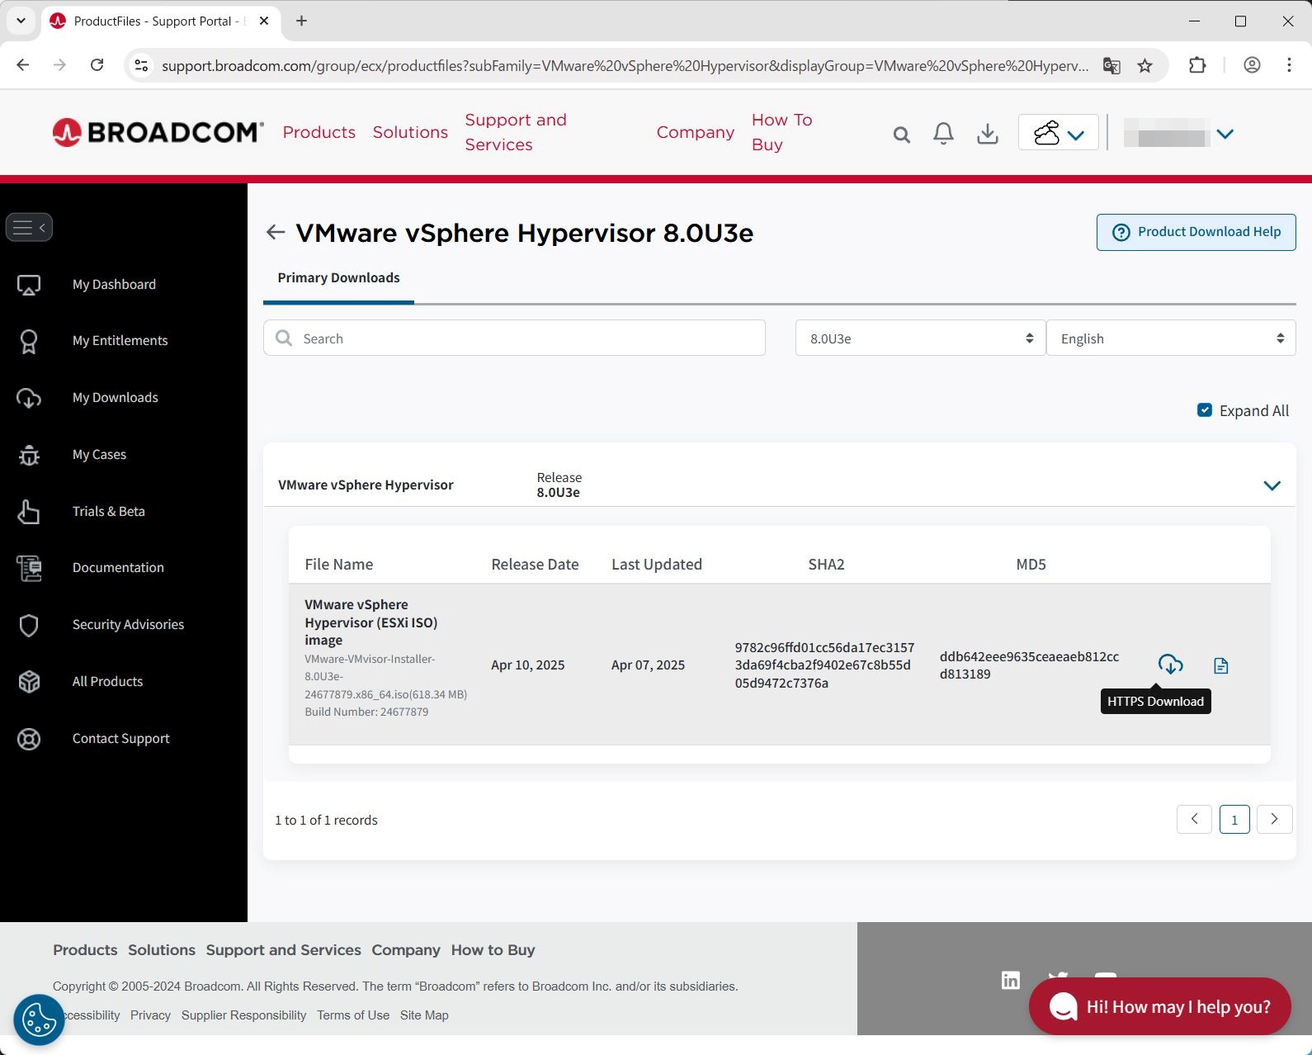Open the 'Hi! How may I help you?' chat
This screenshot has width=1312, height=1055.
(x=1159, y=1006)
